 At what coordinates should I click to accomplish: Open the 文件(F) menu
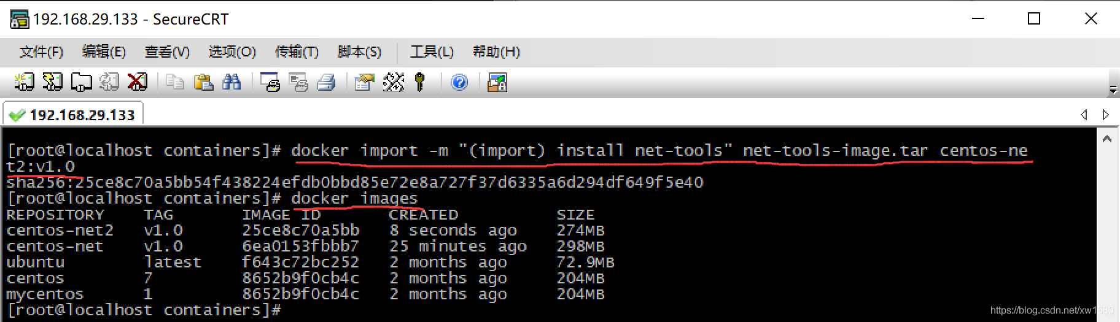pyautogui.click(x=41, y=52)
